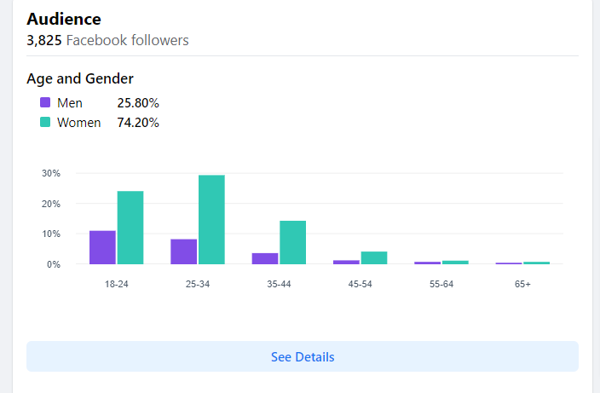Viewport: 600px width, 393px height.
Task: Click the Age and Gender section title
Action: 80,79
